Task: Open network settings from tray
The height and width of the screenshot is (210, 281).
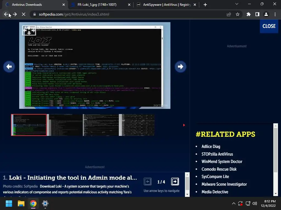Action: tap(248, 203)
